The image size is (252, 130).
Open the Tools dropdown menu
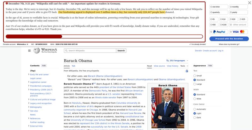[x=184, y=66]
